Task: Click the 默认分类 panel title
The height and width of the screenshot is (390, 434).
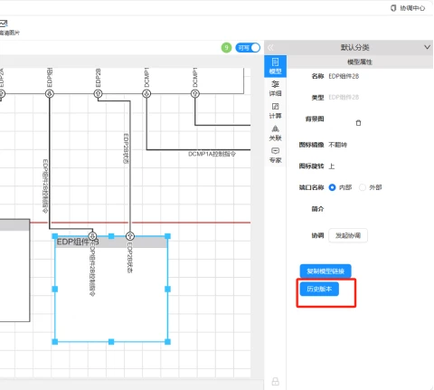Action: coord(354,47)
